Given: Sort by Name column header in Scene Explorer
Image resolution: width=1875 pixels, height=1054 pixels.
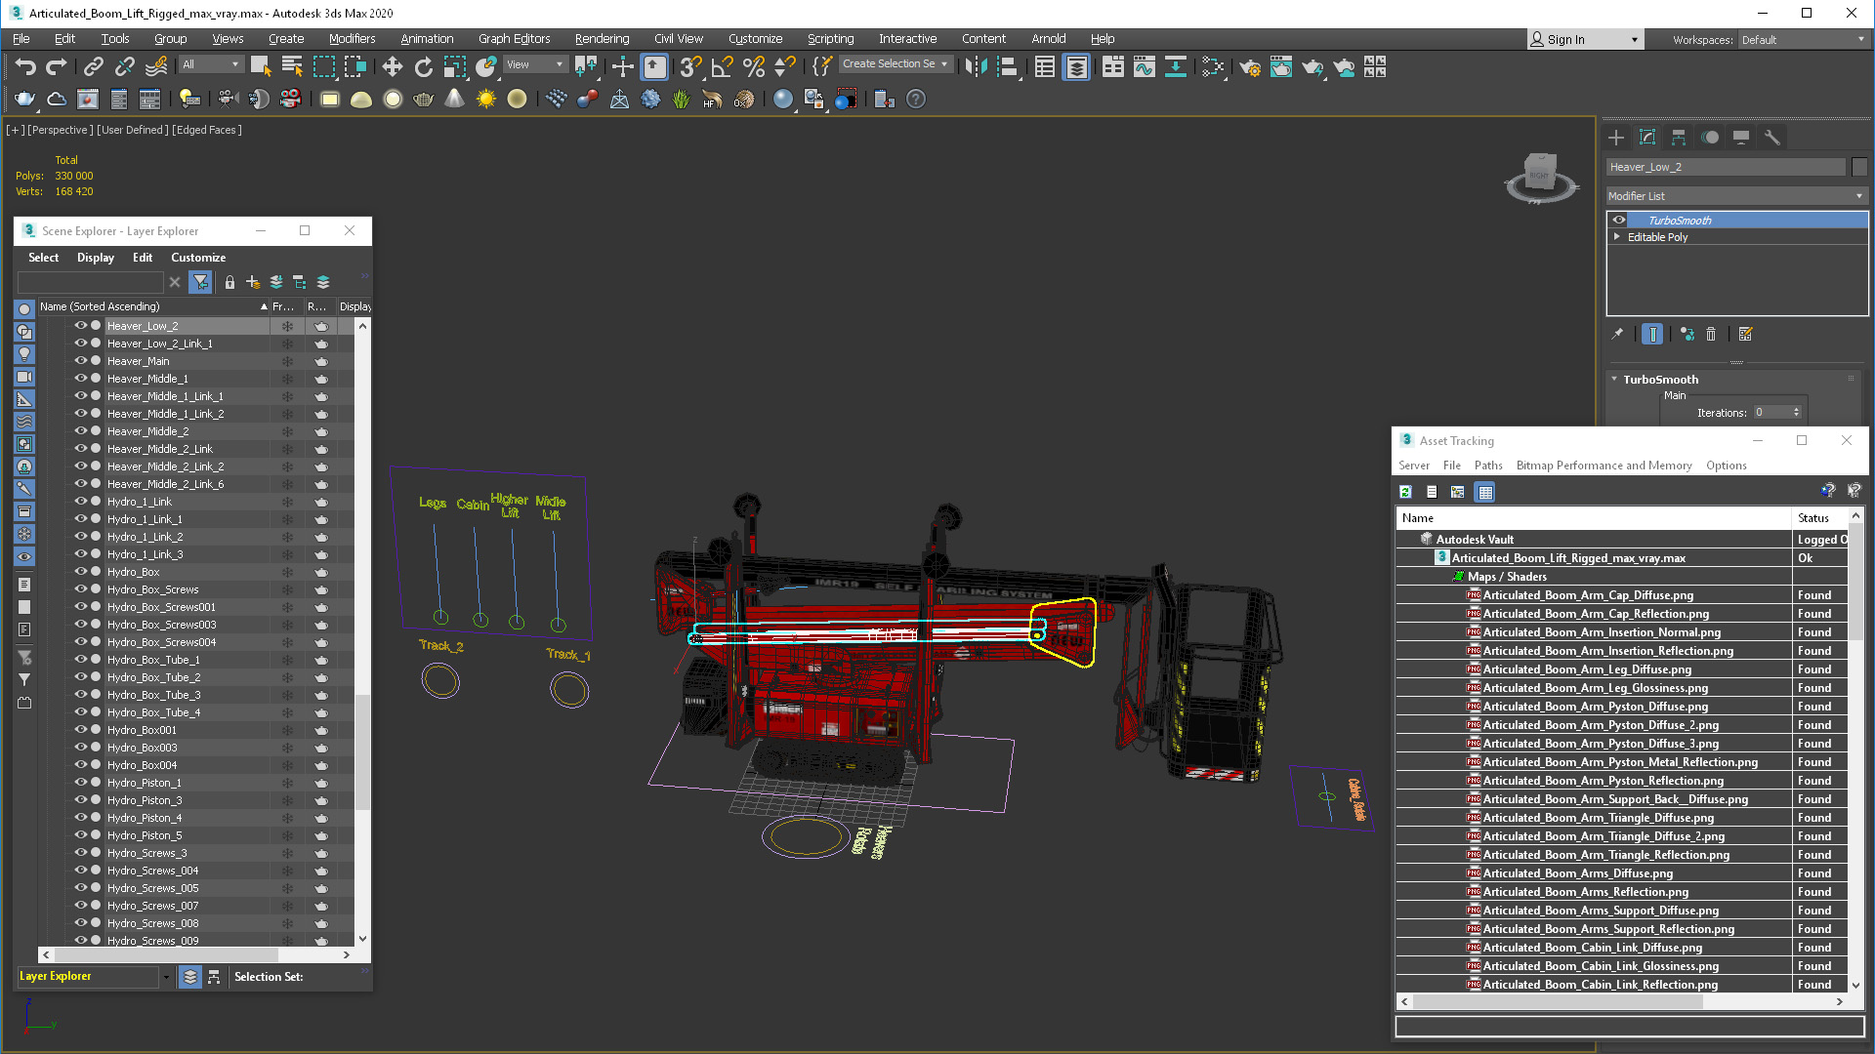Looking at the screenshot, I should click(153, 306).
